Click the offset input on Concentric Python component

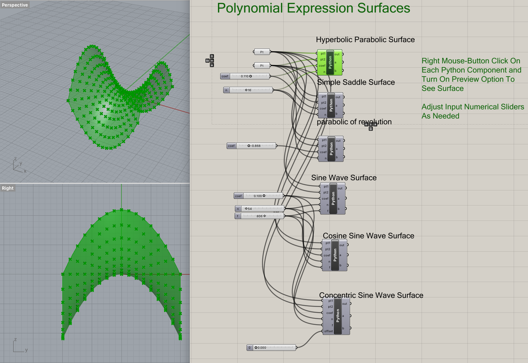click(x=328, y=331)
